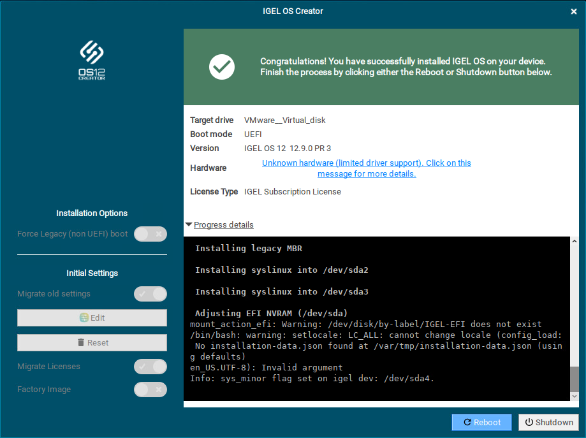Click the Reset button
586x438 pixels.
pyautogui.click(x=92, y=343)
